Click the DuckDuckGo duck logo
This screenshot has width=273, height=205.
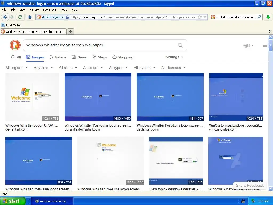click(x=15, y=45)
